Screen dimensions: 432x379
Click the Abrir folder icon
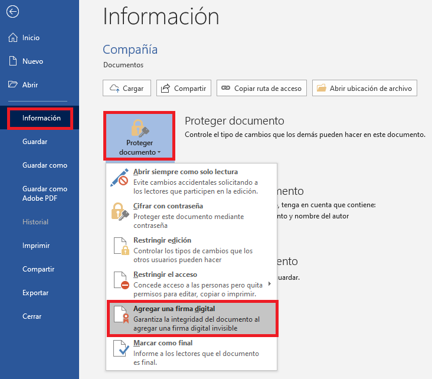click(12, 85)
